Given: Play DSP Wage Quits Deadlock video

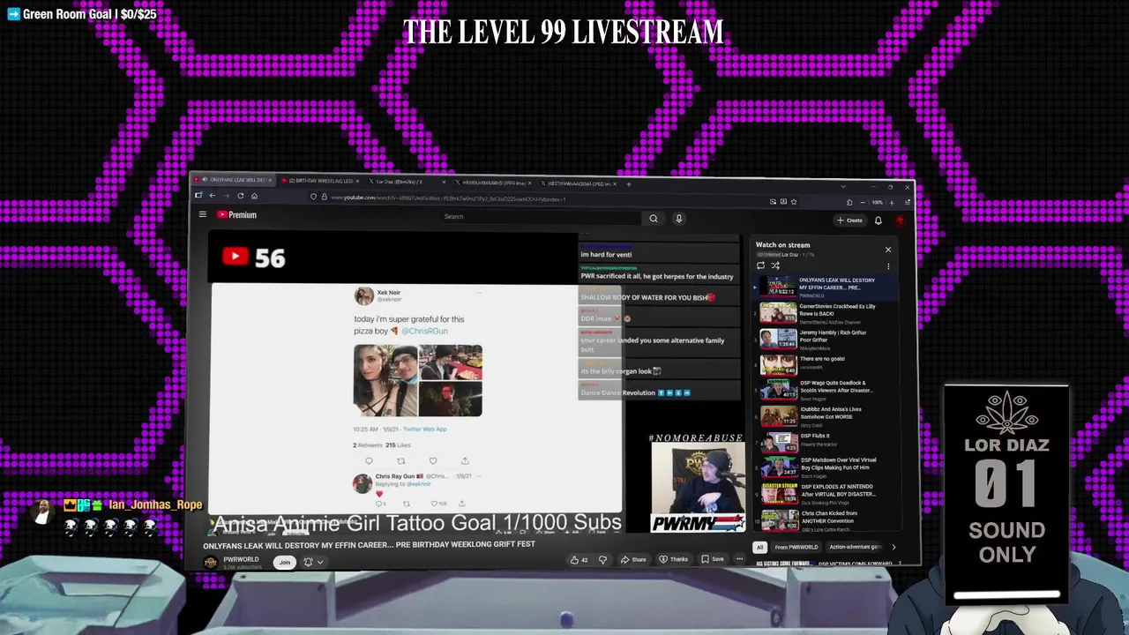Looking at the screenshot, I should pos(826,391).
